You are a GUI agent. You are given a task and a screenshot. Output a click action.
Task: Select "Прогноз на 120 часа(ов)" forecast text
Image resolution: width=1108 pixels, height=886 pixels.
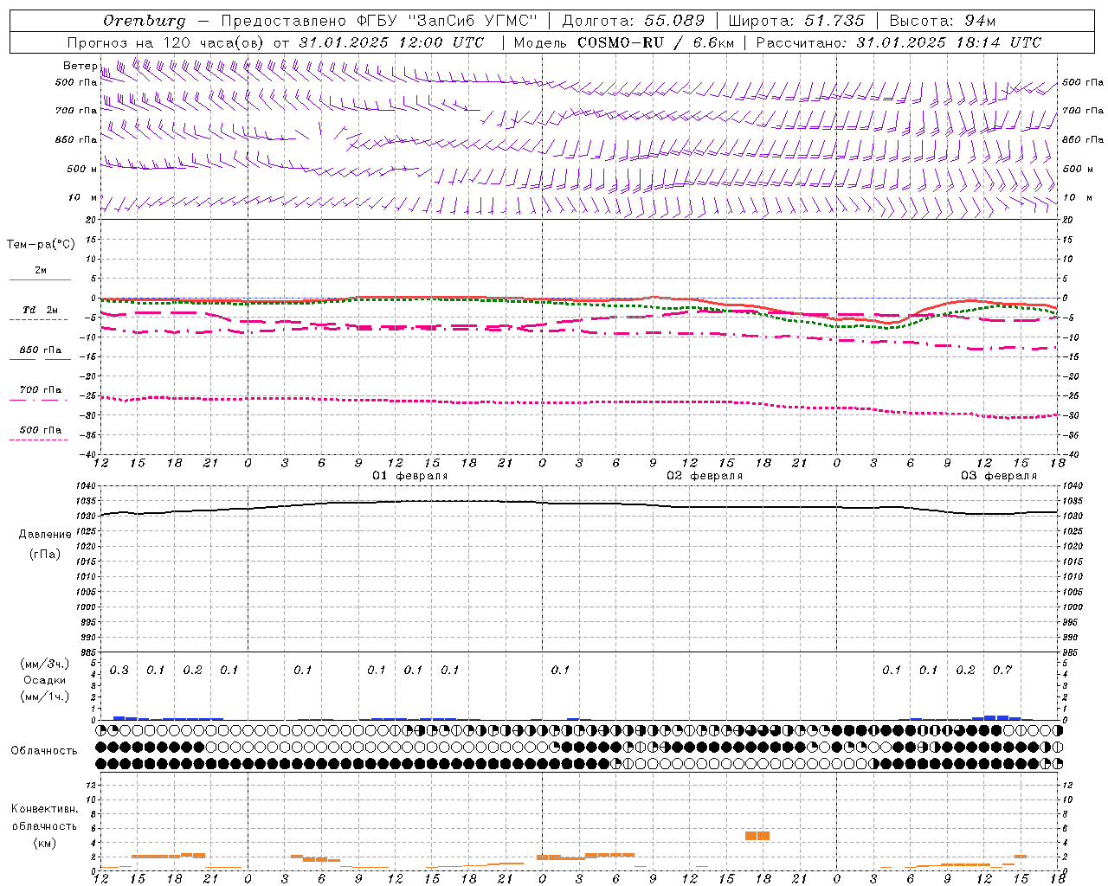tap(168, 42)
